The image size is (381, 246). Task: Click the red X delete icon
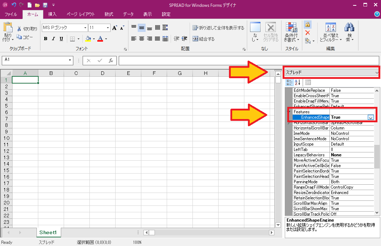[x=307, y=33]
